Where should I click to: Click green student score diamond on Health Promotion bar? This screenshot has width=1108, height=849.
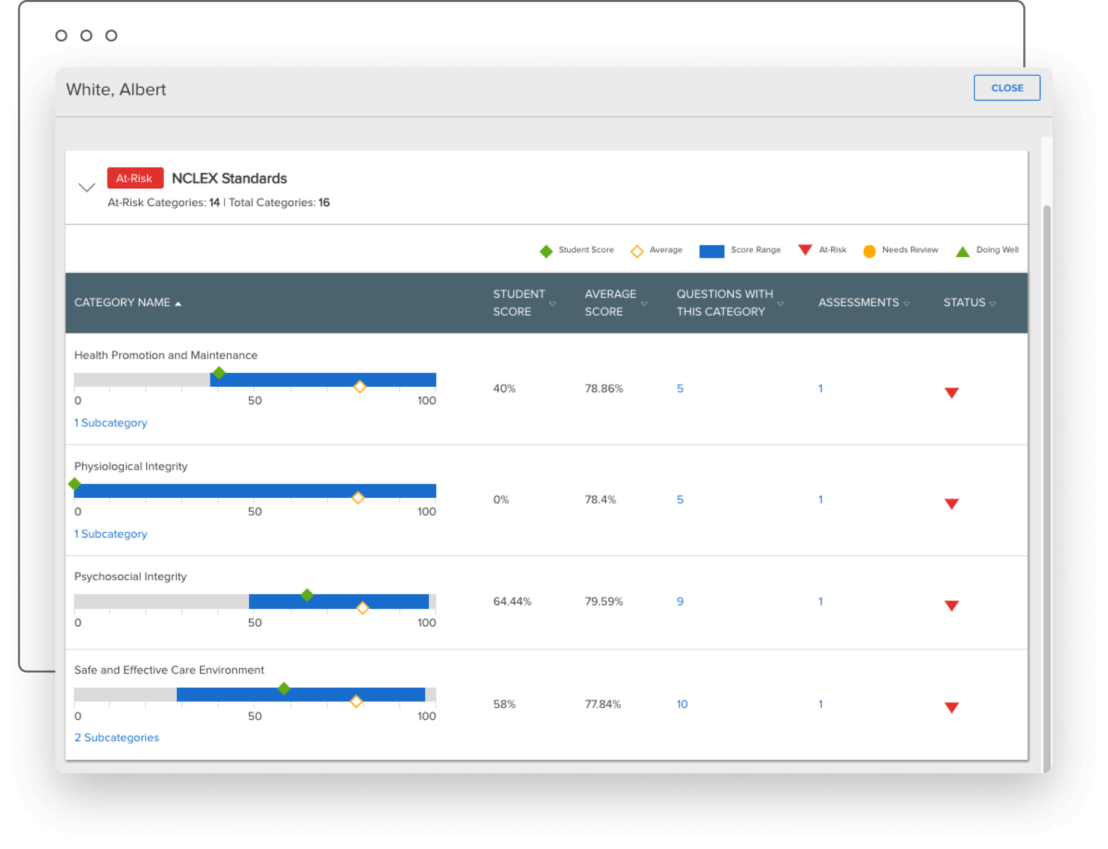click(219, 373)
